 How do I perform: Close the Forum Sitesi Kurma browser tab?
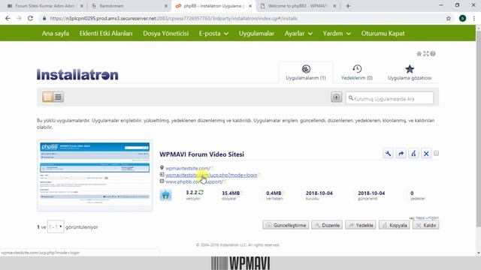(82, 6)
